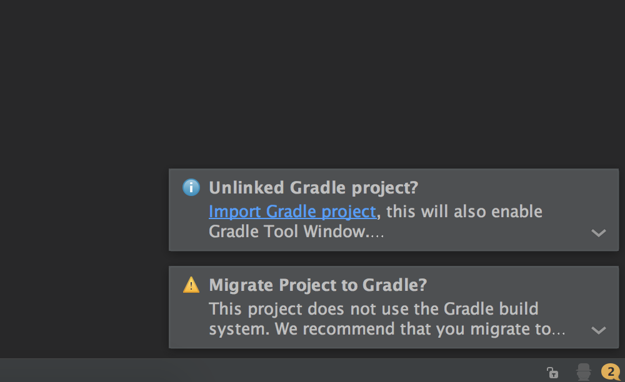This screenshot has width=625, height=382.
Task: Toggle the read-only lock icon in status bar
Action: (552, 373)
